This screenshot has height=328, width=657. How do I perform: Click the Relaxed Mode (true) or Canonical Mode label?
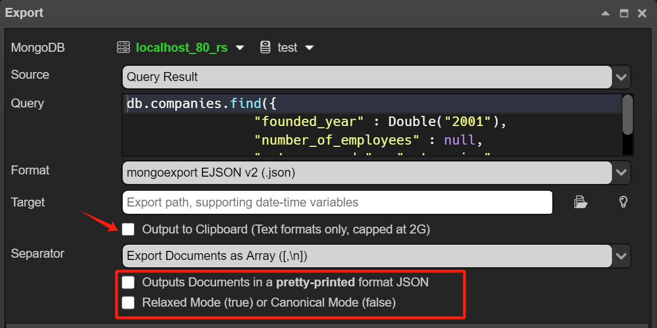269,302
